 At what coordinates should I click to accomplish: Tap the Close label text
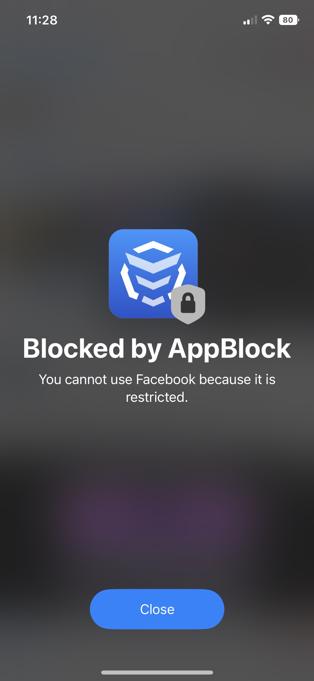[x=157, y=609]
